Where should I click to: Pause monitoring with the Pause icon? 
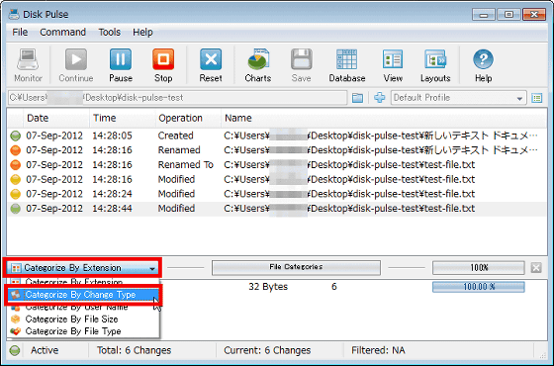(121, 65)
